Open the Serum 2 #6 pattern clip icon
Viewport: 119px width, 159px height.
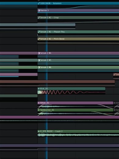point(39,67)
